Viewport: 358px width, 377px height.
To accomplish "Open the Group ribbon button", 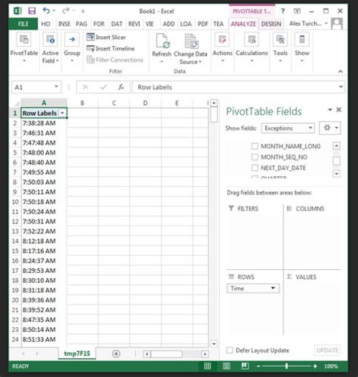I will (72, 48).
